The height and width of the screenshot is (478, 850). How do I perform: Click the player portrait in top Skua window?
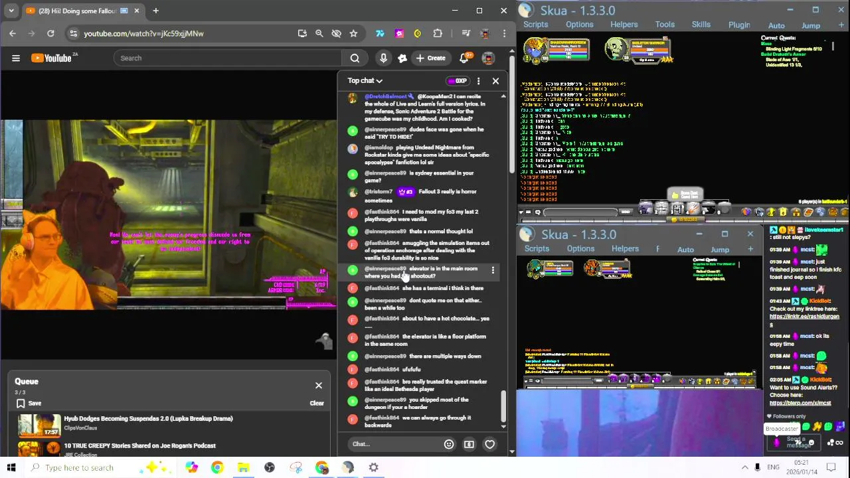(x=535, y=49)
